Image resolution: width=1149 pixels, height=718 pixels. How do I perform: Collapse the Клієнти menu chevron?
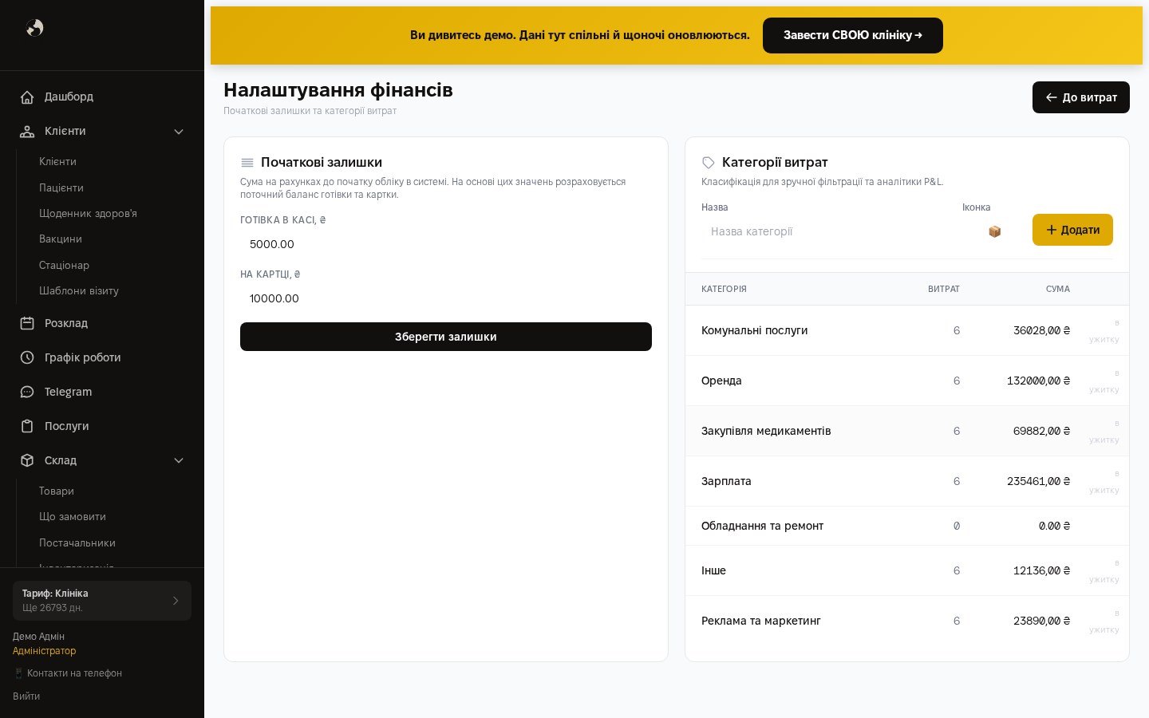pyautogui.click(x=179, y=132)
